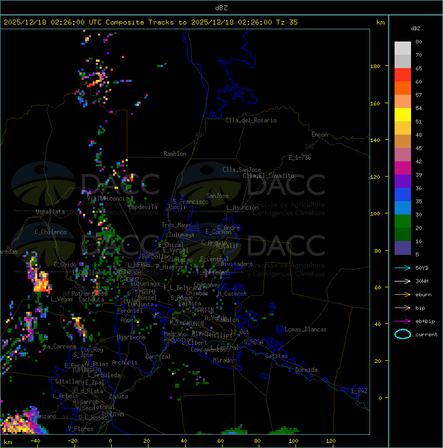
Task: Click the 100 km tick on right axis
Action: point(375,214)
